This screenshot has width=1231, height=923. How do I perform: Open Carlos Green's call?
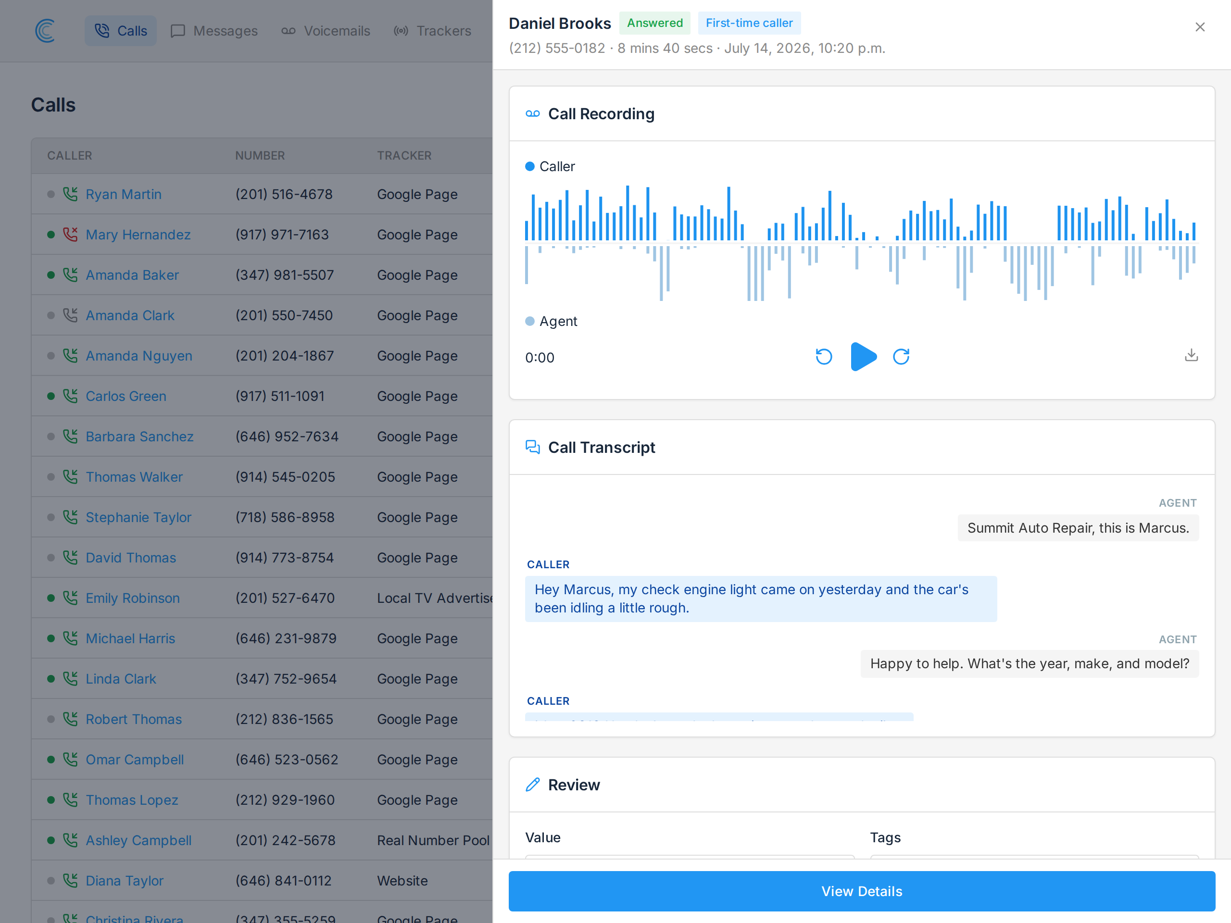tap(126, 396)
